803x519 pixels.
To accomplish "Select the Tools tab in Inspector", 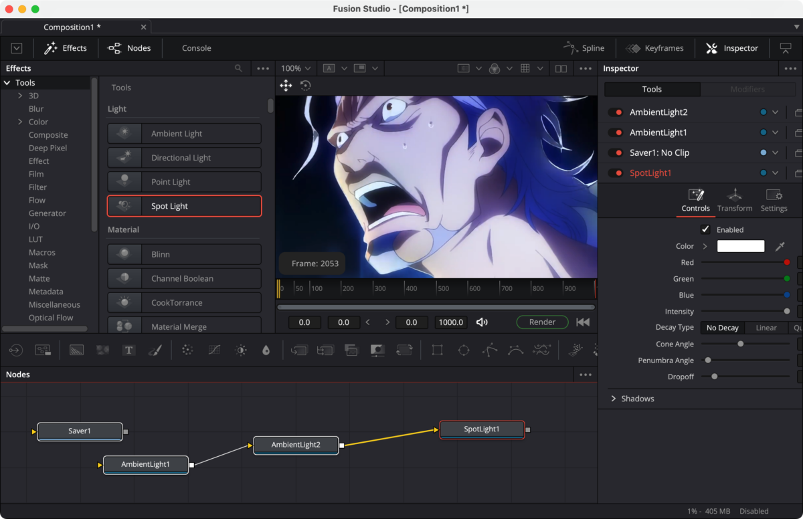I will point(652,89).
